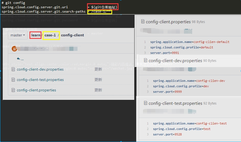Click the spring.cloud.config.profile=dev line
241x142 pixels.
(x=181, y=86)
